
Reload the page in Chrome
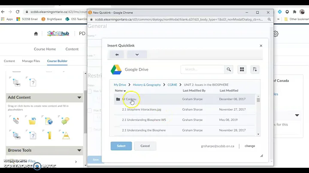[x=18, y=12]
